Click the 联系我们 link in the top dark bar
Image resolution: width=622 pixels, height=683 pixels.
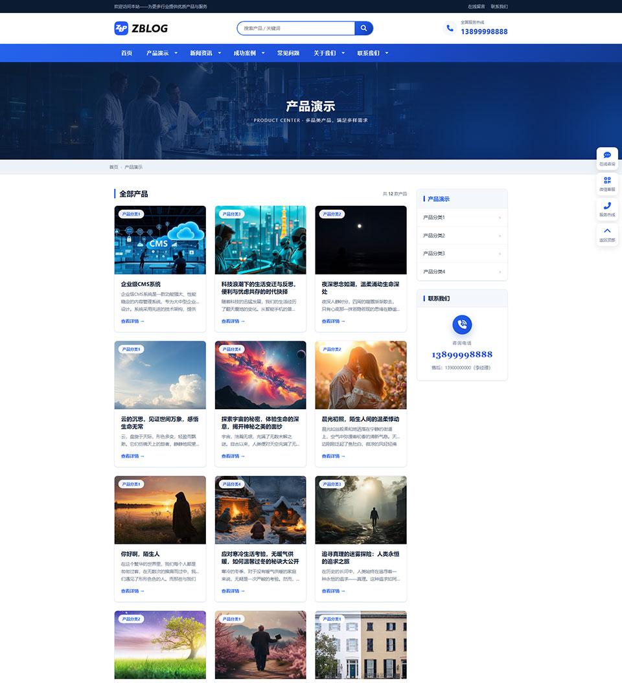[499, 6]
